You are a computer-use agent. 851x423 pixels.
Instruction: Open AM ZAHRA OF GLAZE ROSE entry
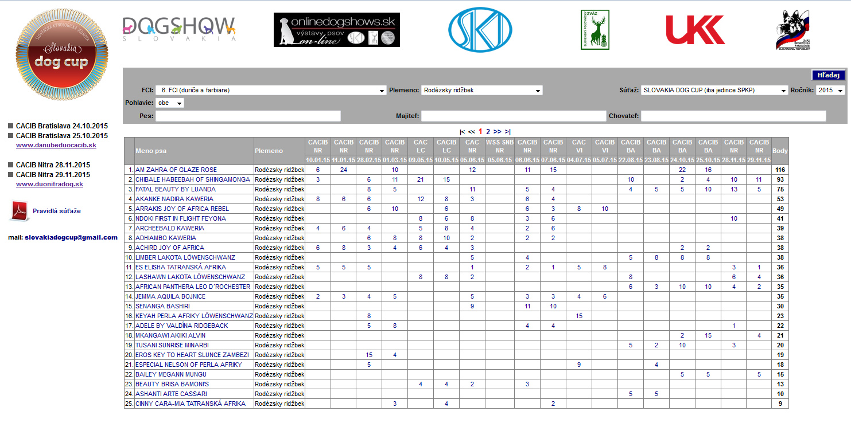click(176, 170)
